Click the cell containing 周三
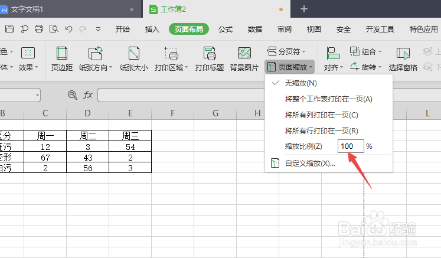441x258 pixels. tap(130, 136)
